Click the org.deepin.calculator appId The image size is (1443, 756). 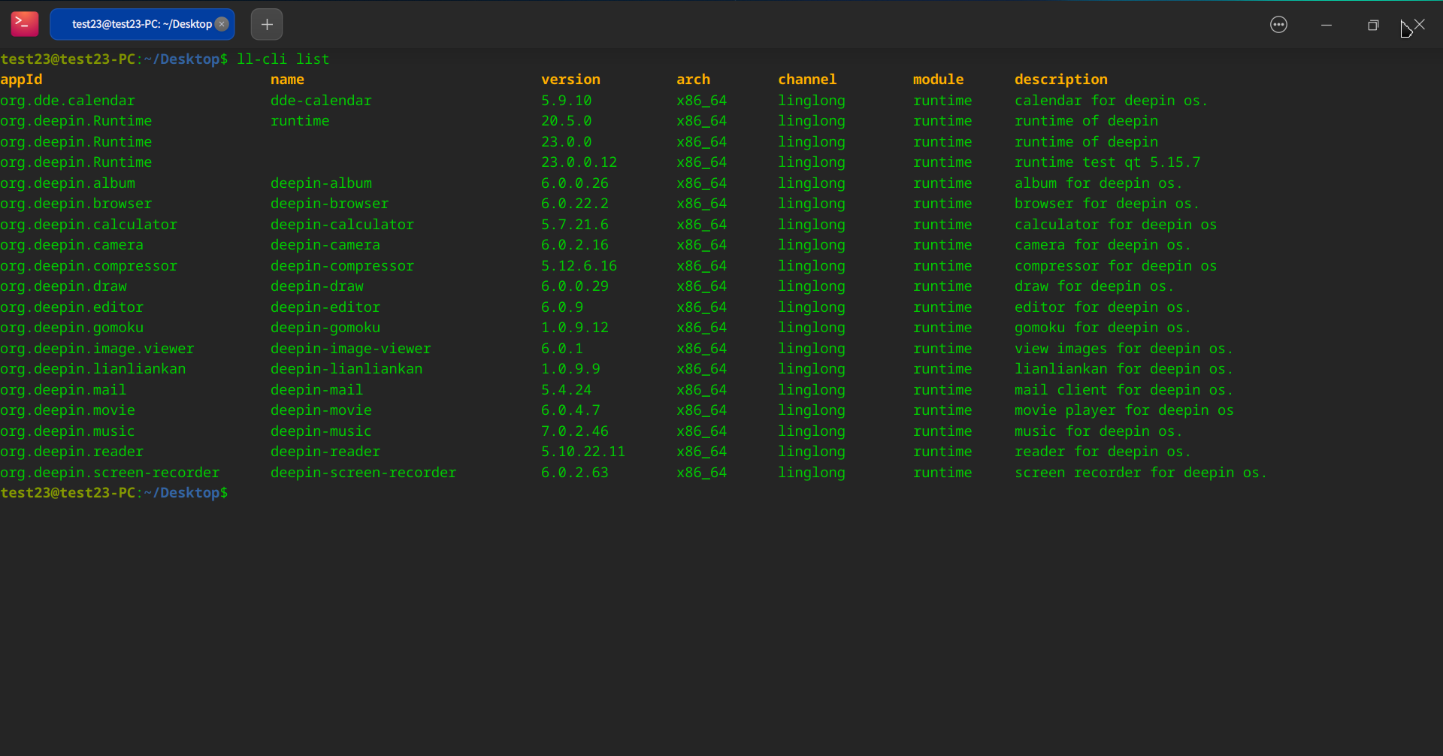89,225
